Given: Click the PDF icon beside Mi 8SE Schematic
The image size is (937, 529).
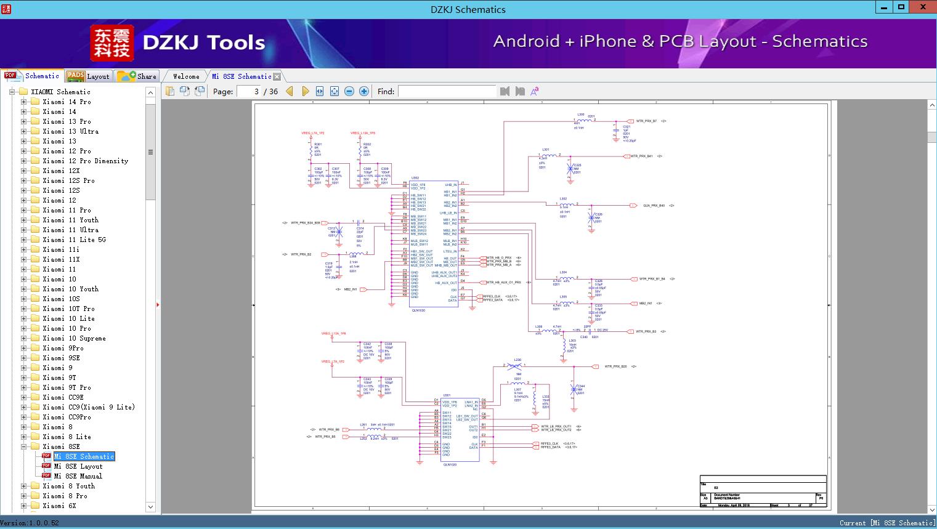Looking at the screenshot, I should pyautogui.click(x=46, y=456).
